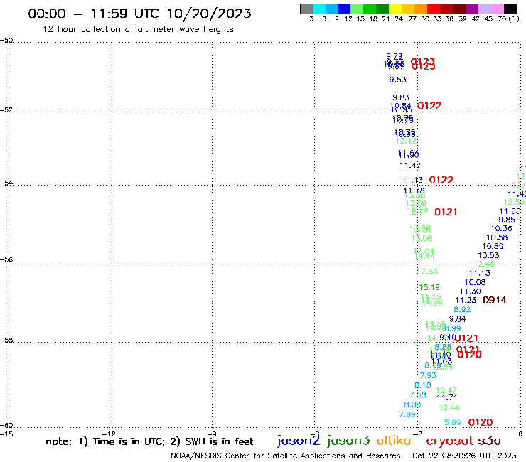
Task: Click the 12.63 wave height value
Action: click(x=427, y=272)
